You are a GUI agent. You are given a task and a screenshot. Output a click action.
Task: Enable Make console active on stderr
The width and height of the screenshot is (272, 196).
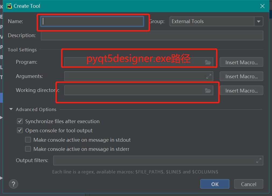pyautogui.click(x=28, y=149)
